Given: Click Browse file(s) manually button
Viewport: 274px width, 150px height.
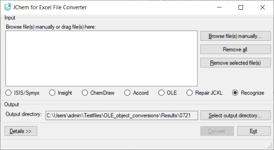Looking at the screenshot, I should 235,36.
